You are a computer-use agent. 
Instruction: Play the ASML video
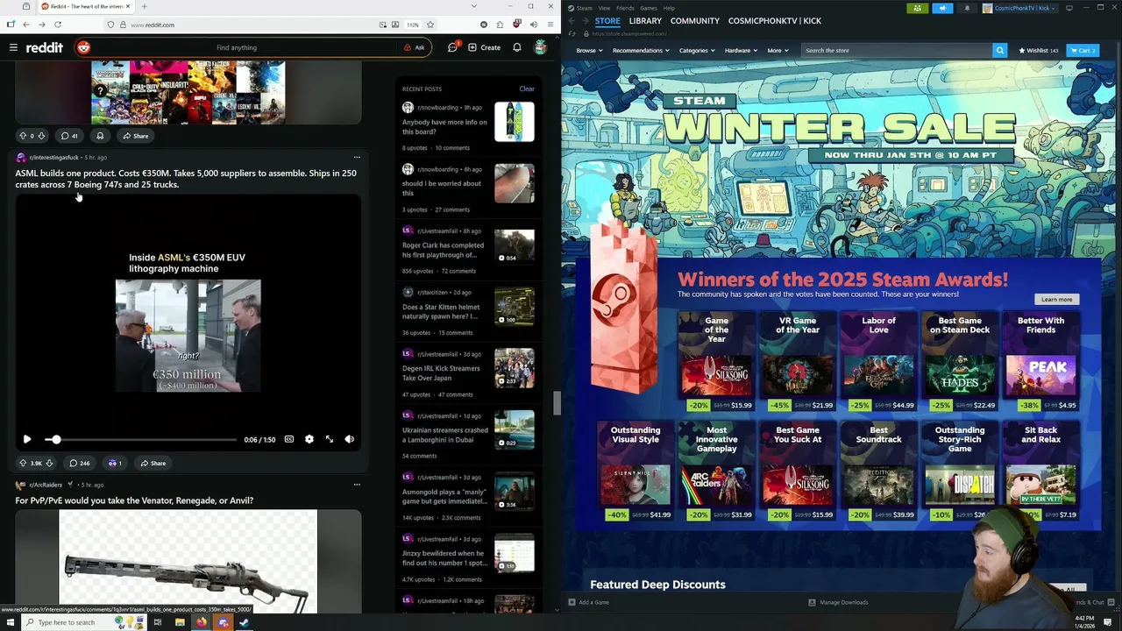pos(27,439)
